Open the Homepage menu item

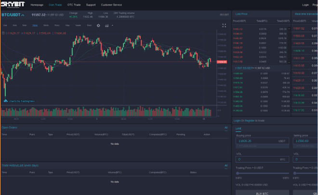(37, 5)
